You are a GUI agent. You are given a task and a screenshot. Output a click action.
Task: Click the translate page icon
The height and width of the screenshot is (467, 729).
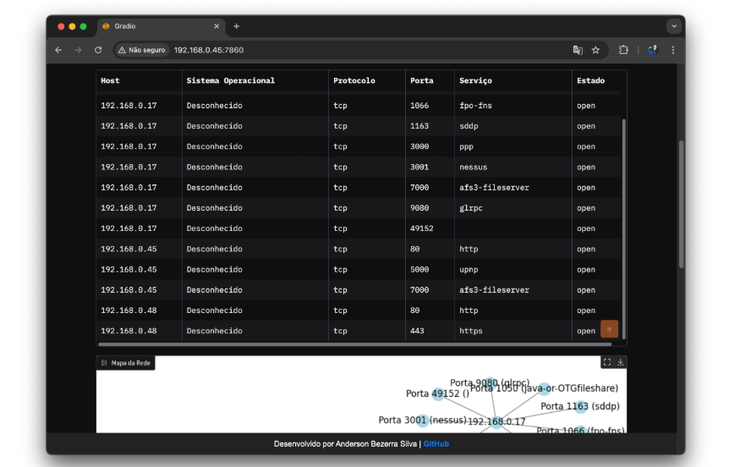click(x=578, y=50)
